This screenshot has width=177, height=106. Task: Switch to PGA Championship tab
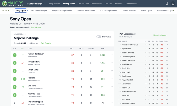(x=108, y=11)
